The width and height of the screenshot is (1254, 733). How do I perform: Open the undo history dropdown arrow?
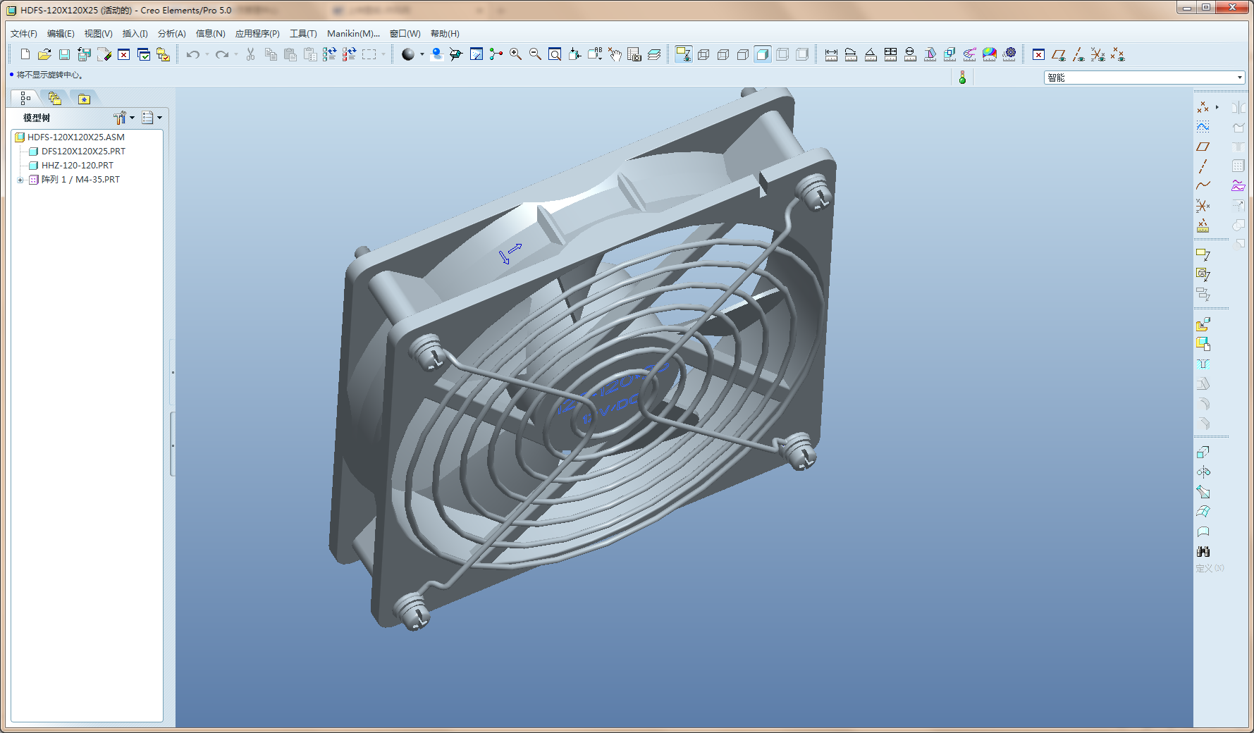coord(207,54)
